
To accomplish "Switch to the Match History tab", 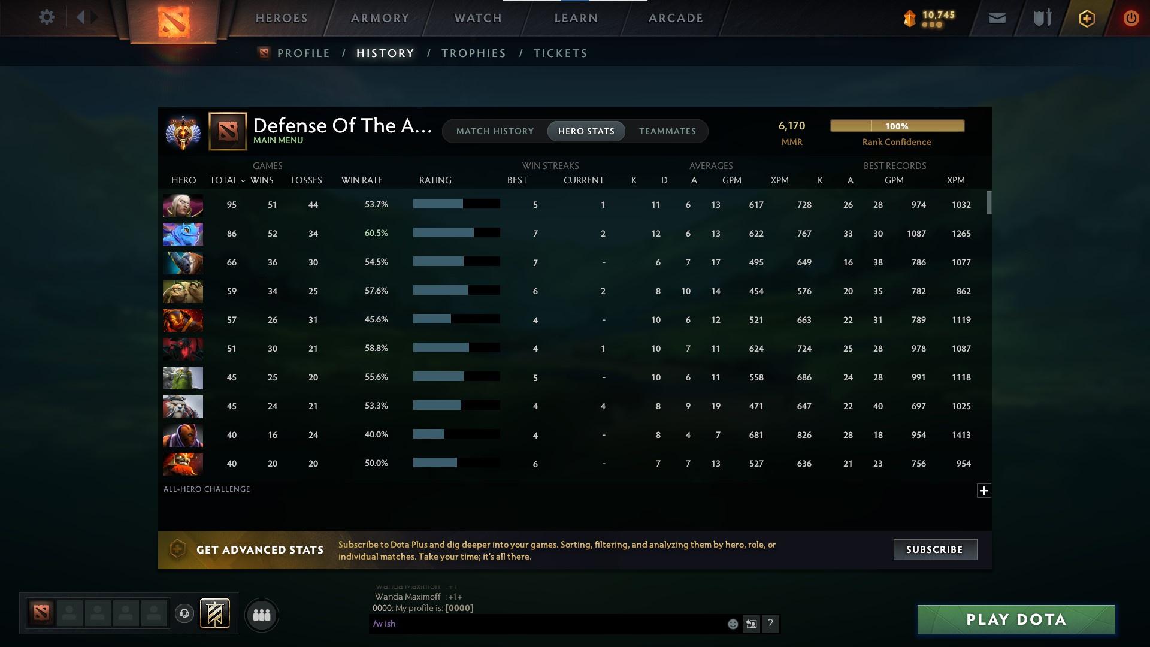I will pyautogui.click(x=495, y=131).
